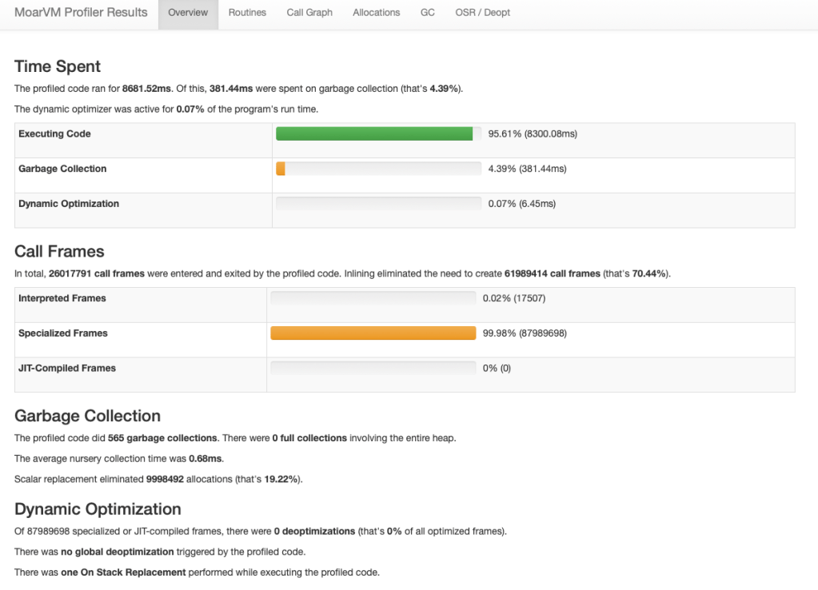This screenshot has width=818, height=590.
Task: Select the Overview tab
Action: coord(188,13)
